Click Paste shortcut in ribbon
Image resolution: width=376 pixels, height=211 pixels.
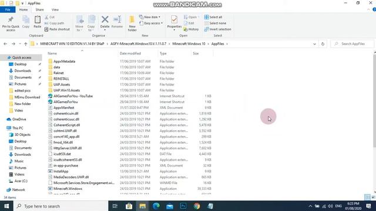(x=57, y=29)
